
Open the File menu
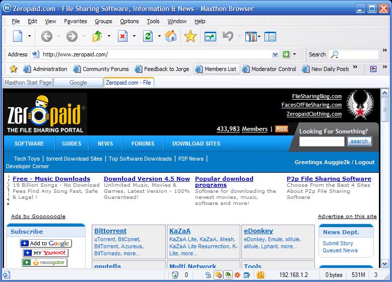pos(16,21)
